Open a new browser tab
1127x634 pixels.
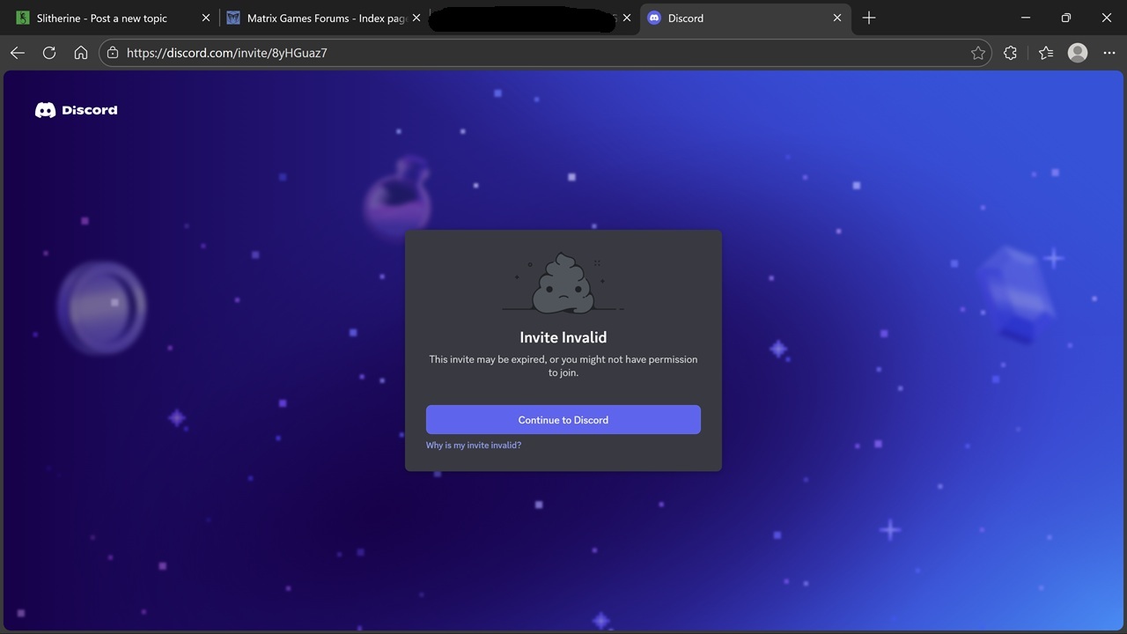pyautogui.click(x=869, y=18)
